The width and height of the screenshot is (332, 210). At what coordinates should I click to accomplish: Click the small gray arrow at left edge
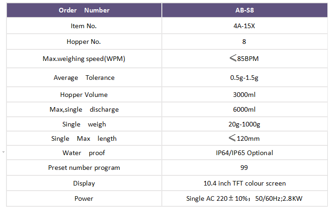pyautogui.click(x=3, y=152)
